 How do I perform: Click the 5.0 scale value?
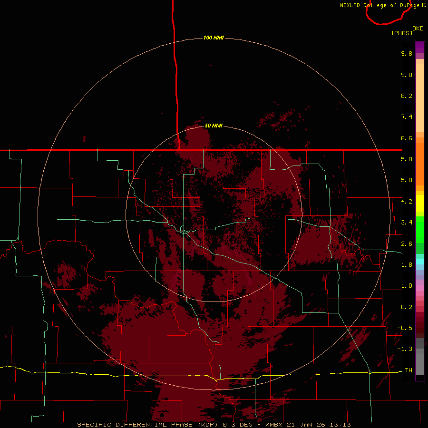pos(407,180)
